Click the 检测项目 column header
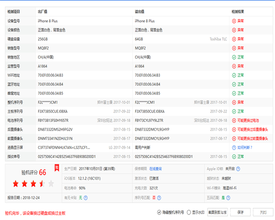This screenshot has height=220, width=275. click(x=14, y=11)
